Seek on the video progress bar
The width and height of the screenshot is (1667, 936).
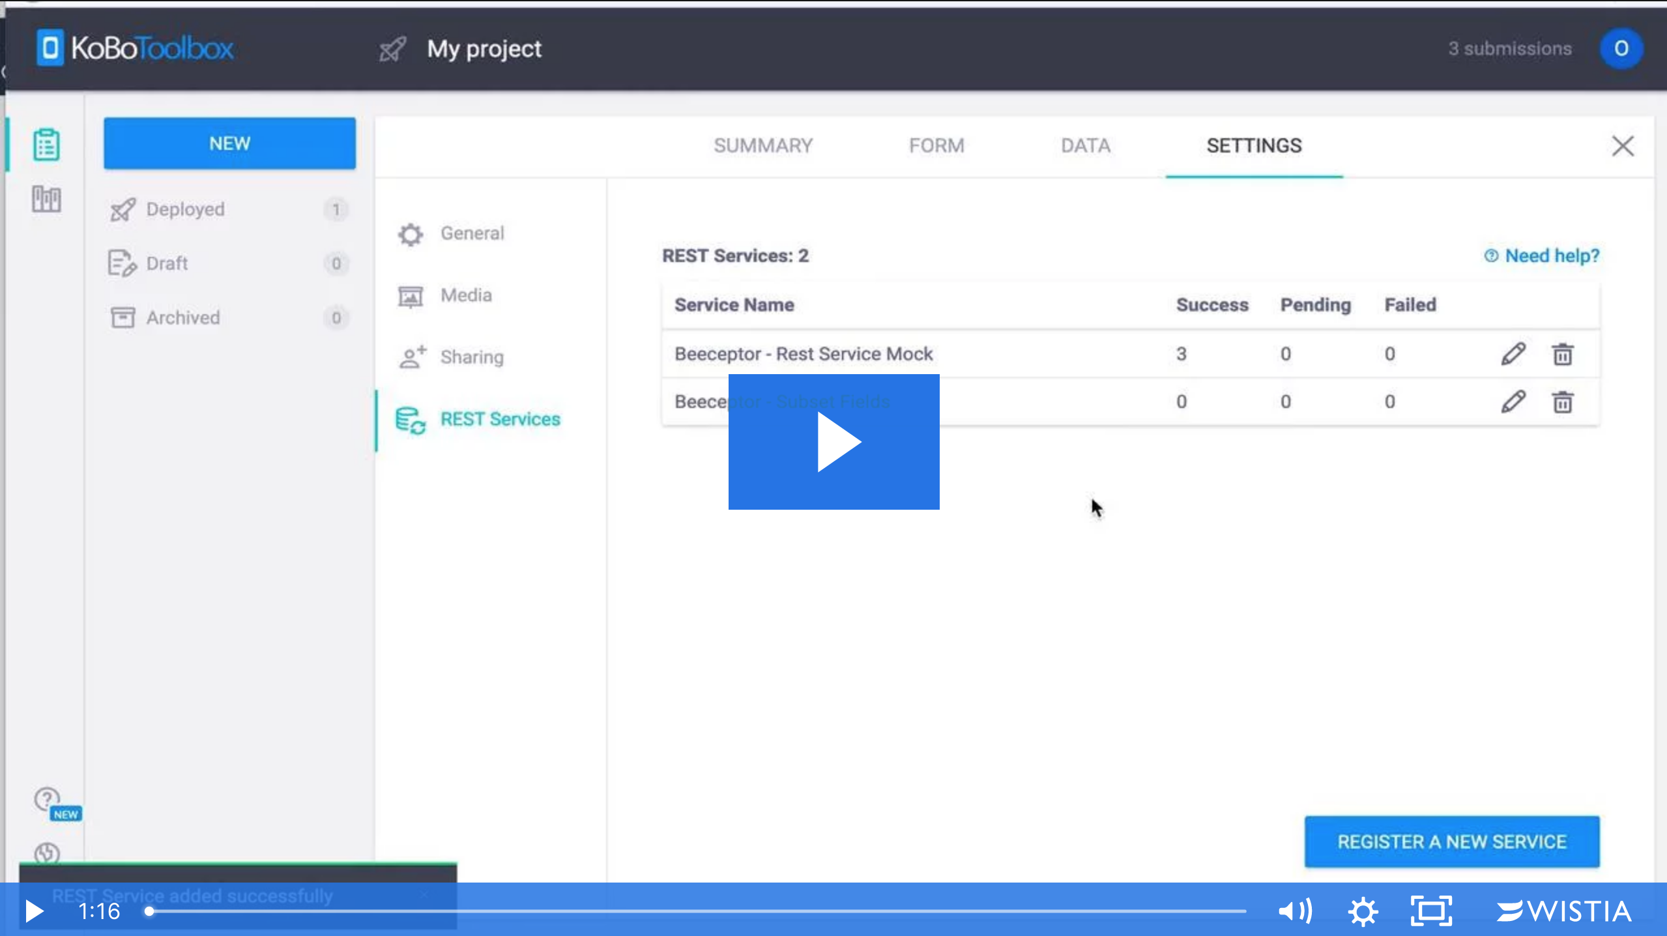tap(697, 911)
